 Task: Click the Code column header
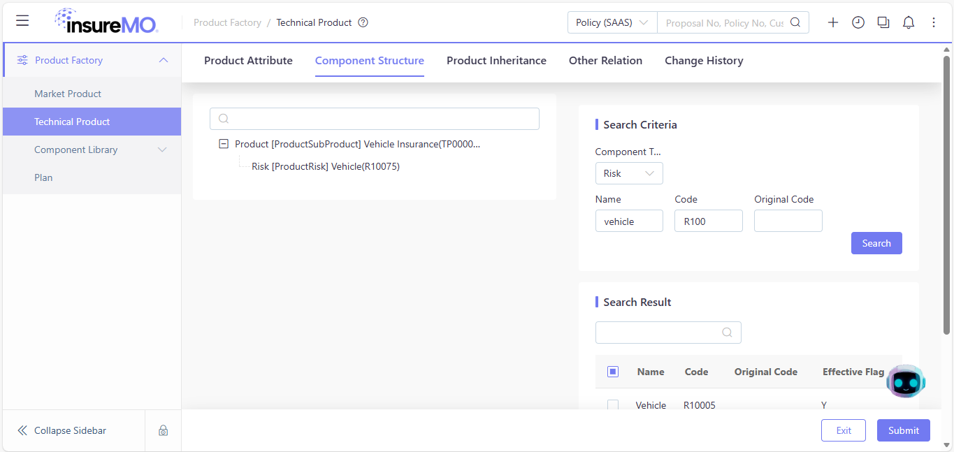(696, 372)
